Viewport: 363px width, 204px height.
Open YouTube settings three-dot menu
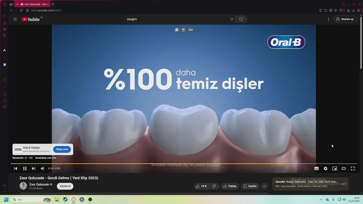tap(328, 19)
